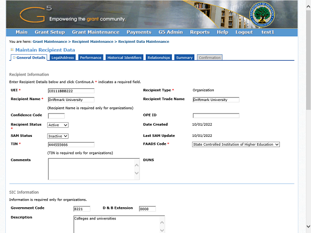Switch to Historical Identifiers tab

pyautogui.click(x=124, y=57)
